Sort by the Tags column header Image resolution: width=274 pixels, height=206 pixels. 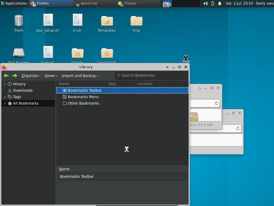coord(112,84)
